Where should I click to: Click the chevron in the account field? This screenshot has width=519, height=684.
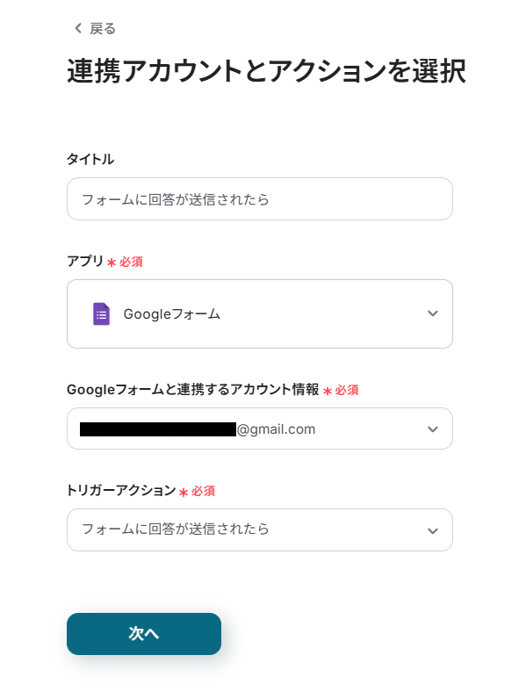coord(433,429)
